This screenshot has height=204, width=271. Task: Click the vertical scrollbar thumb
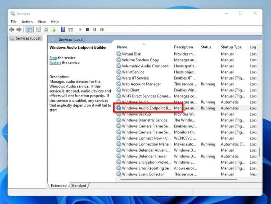[259, 152]
